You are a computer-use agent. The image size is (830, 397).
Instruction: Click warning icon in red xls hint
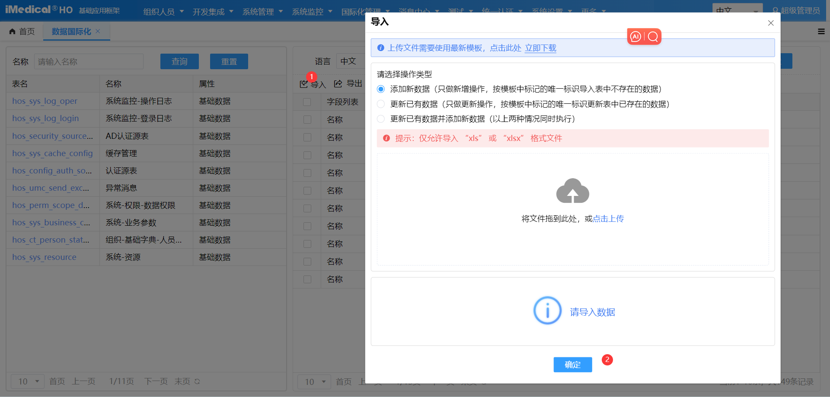(386, 138)
